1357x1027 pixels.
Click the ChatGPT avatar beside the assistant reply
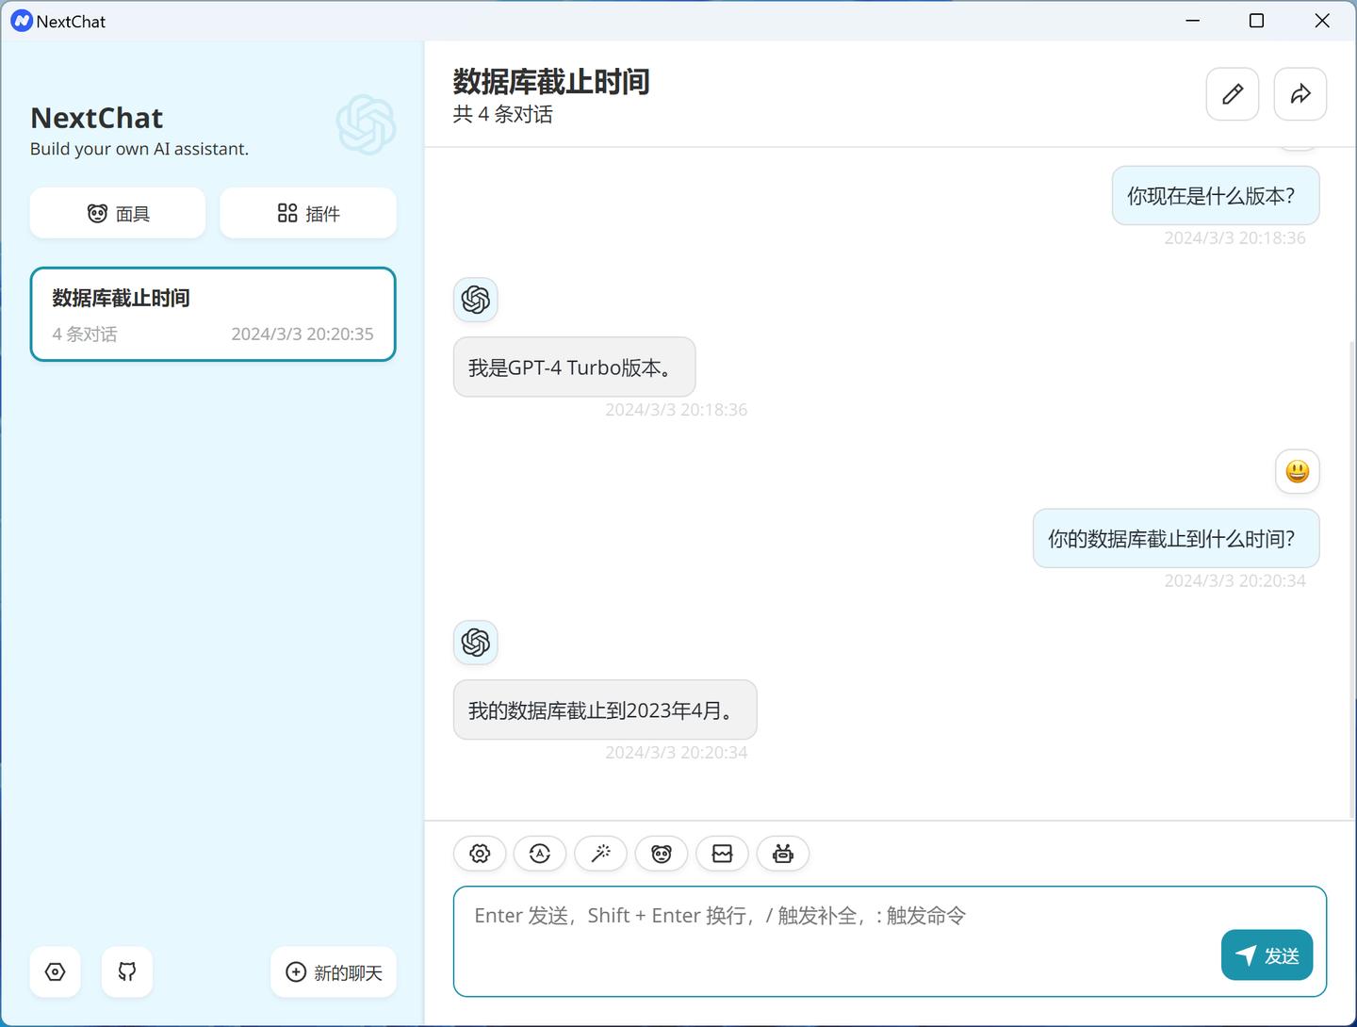pos(475,643)
